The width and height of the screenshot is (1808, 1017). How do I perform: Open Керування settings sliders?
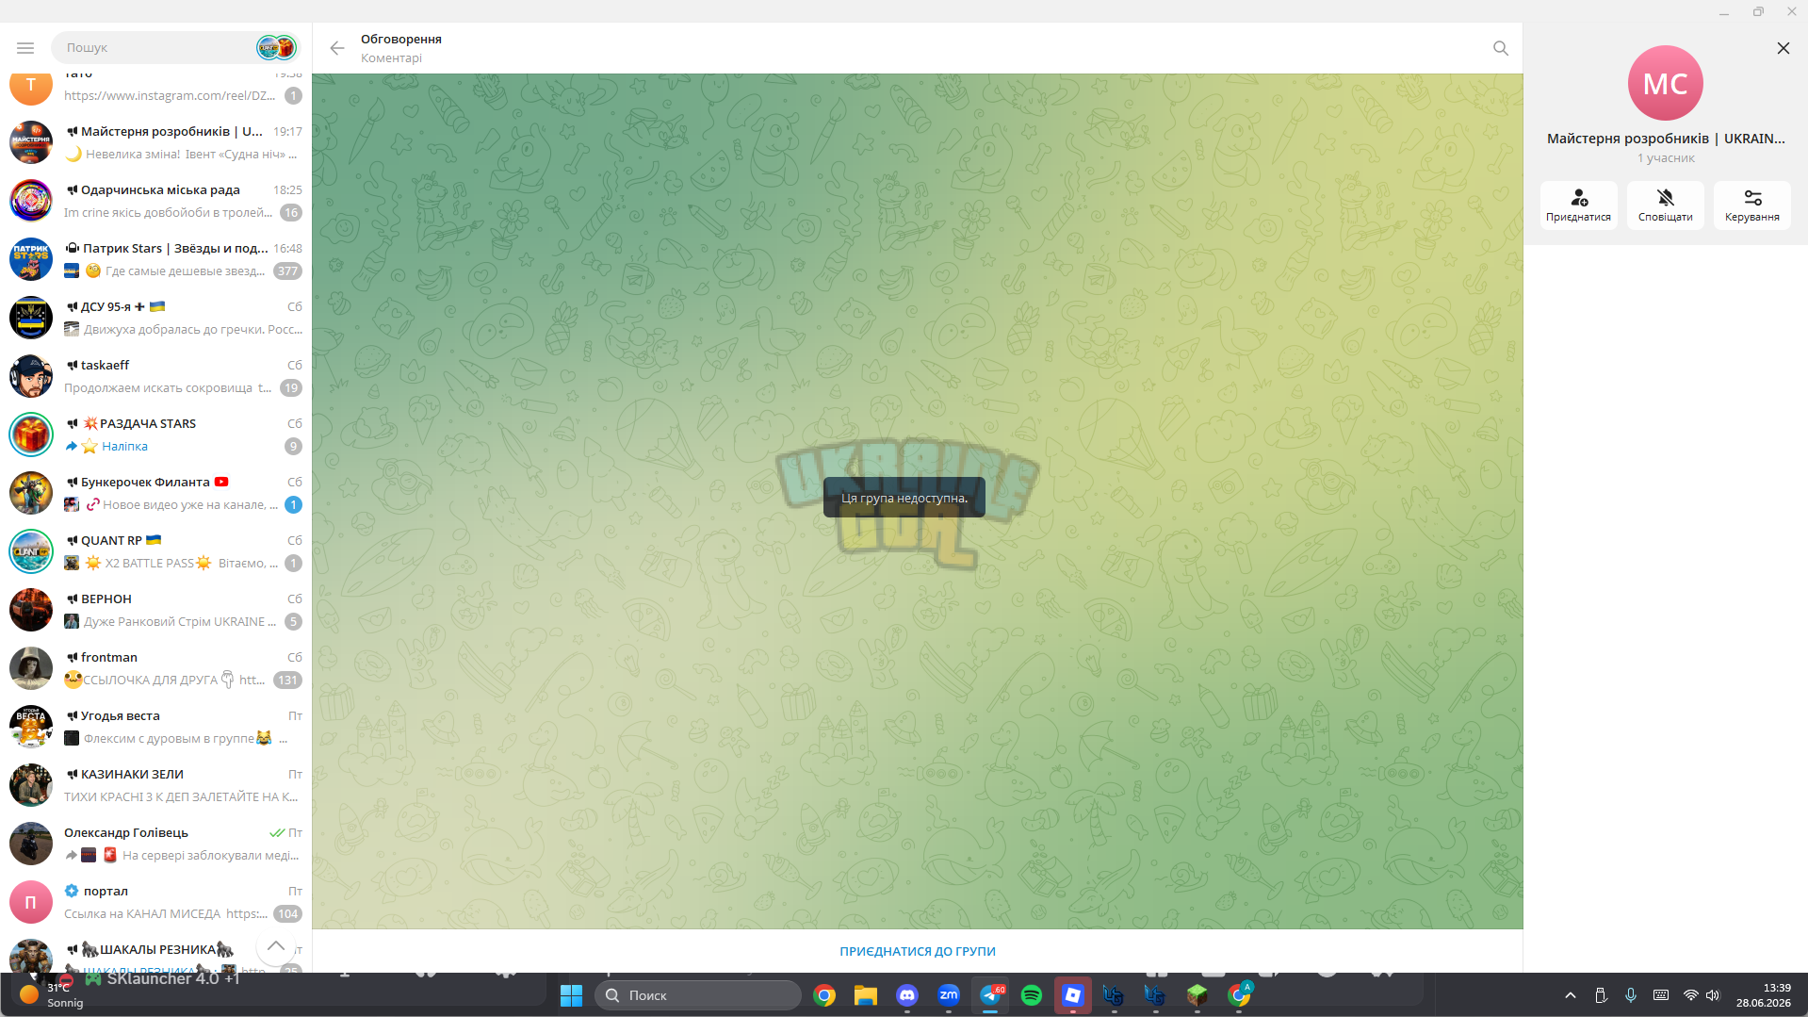coord(1752,198)
